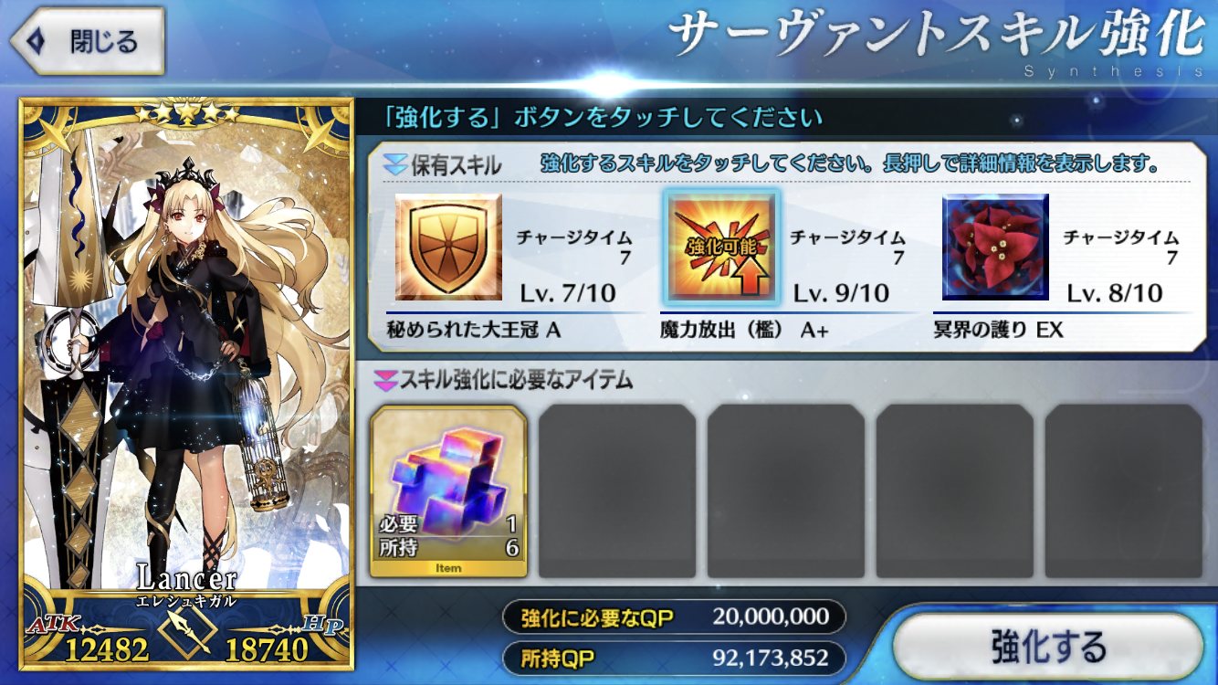Select the red flower skill 冥界の護り

click(996, 247)
